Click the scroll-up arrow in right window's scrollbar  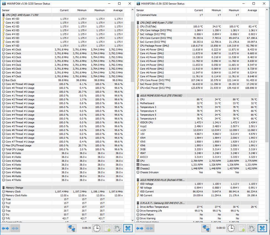pos(267,10)
